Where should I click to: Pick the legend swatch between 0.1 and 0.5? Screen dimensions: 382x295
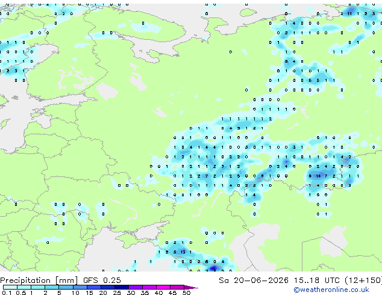[x=10, y=287]
